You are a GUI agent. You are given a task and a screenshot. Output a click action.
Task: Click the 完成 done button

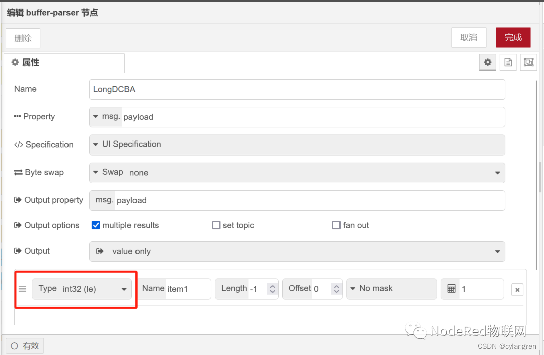pyautogui.click(x=513, y=37)
